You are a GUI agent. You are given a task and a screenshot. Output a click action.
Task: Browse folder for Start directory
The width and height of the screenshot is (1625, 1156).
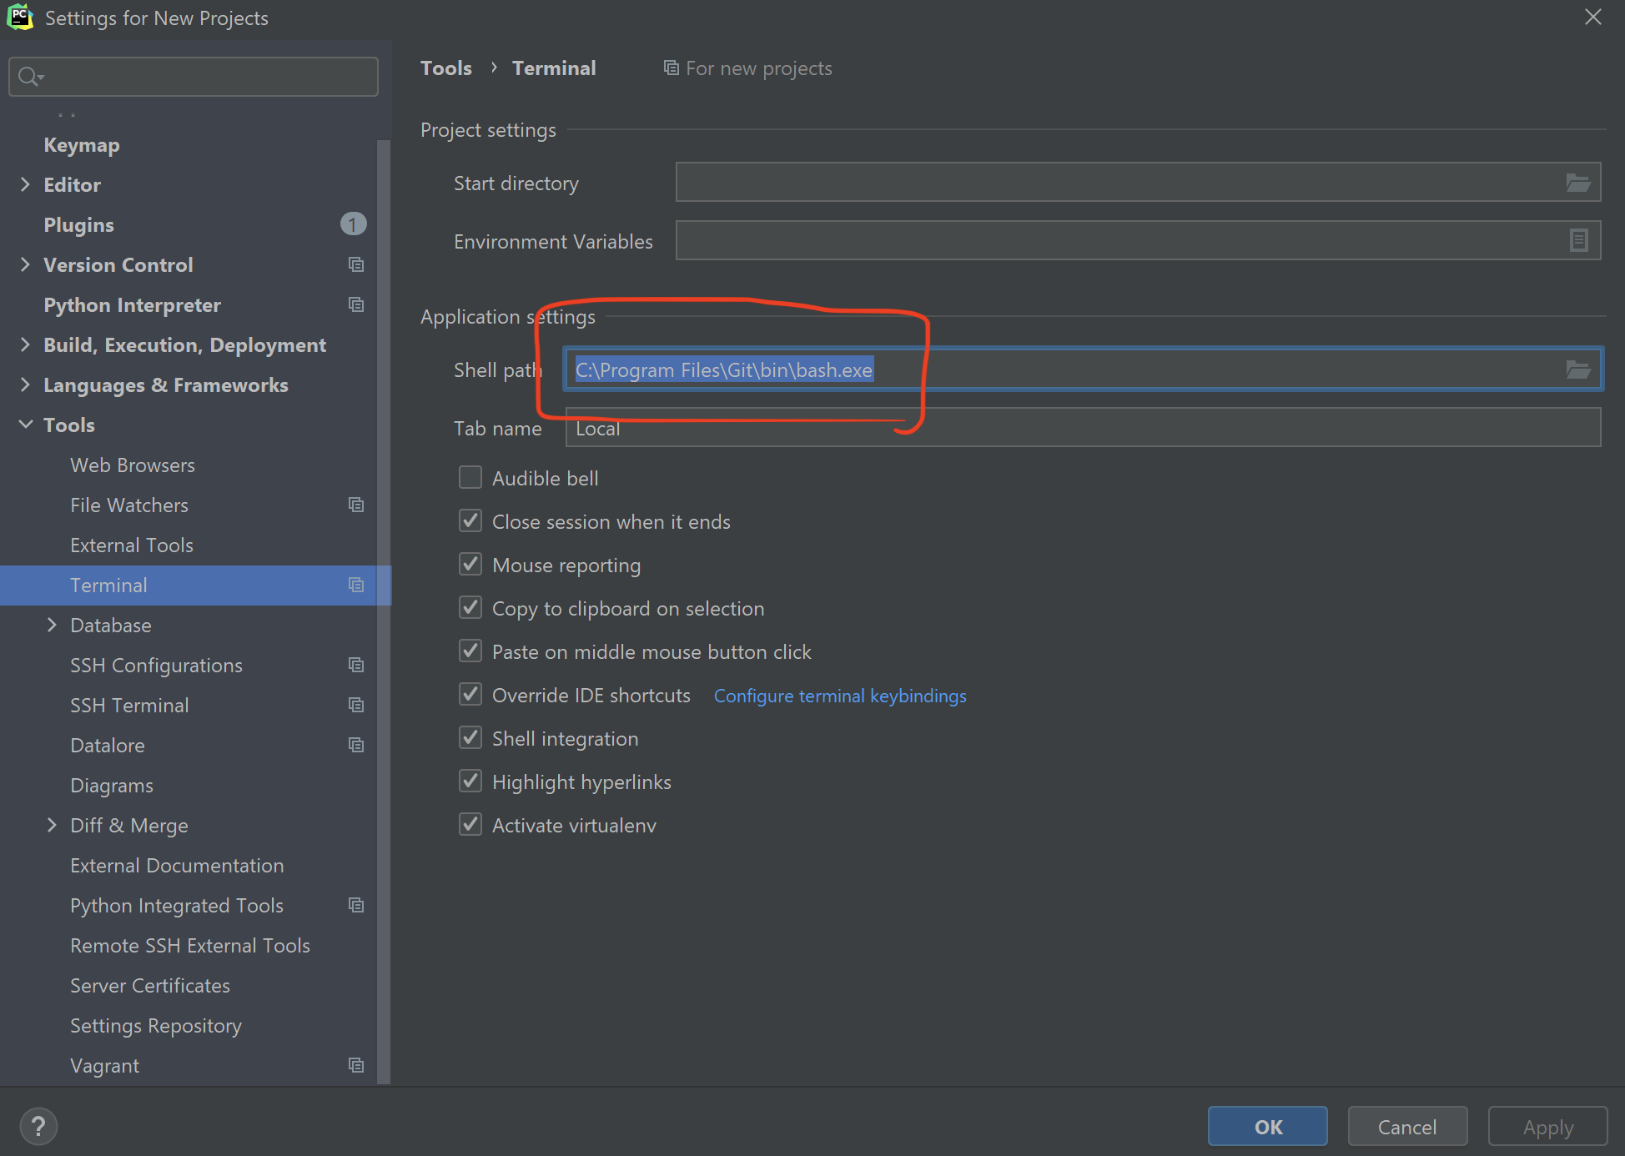point(1577,183)
